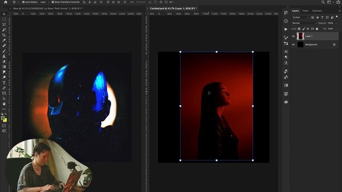Open the Actions play panel icon
The image size is (342, 192).
(x=286, y=29)
